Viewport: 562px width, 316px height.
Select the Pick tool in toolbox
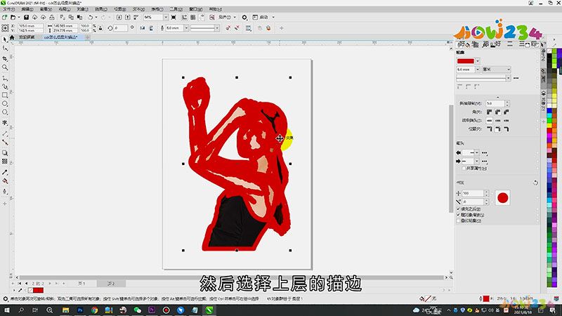[x=5, y=39]
